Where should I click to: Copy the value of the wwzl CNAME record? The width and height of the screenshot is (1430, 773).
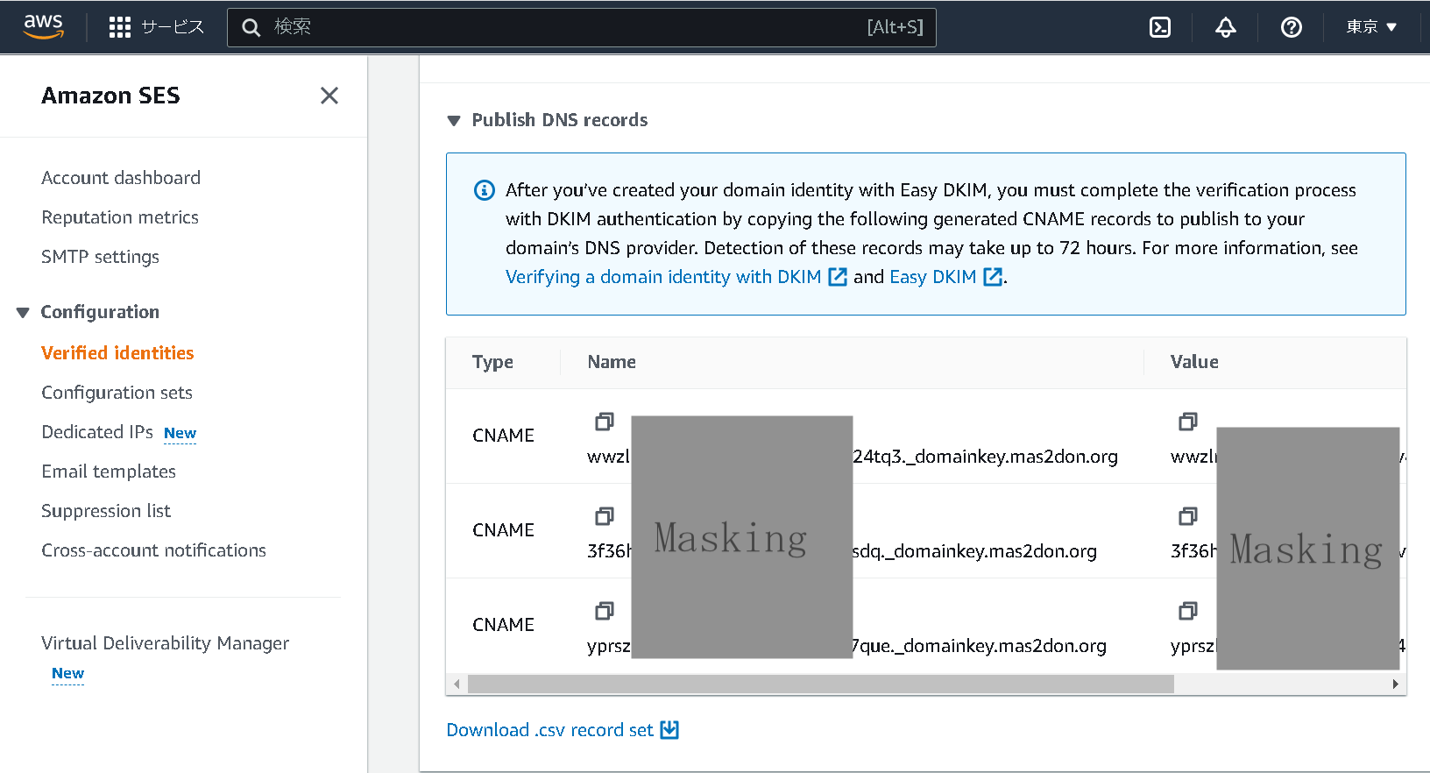(x=1188, y=422)
